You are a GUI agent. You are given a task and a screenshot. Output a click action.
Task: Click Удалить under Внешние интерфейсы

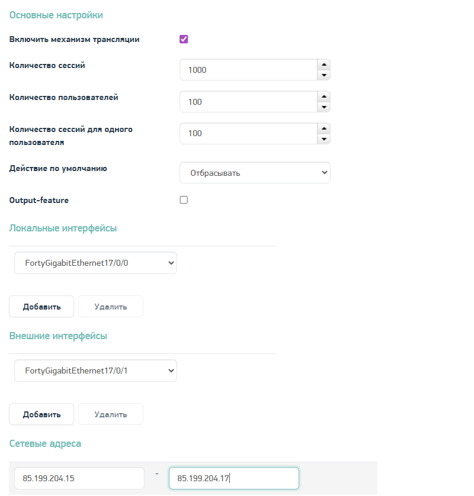[x=111, y=414]
